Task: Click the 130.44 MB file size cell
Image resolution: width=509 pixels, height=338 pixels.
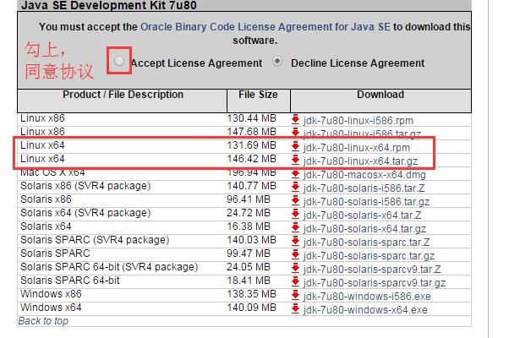Action: tap(252, 118)
